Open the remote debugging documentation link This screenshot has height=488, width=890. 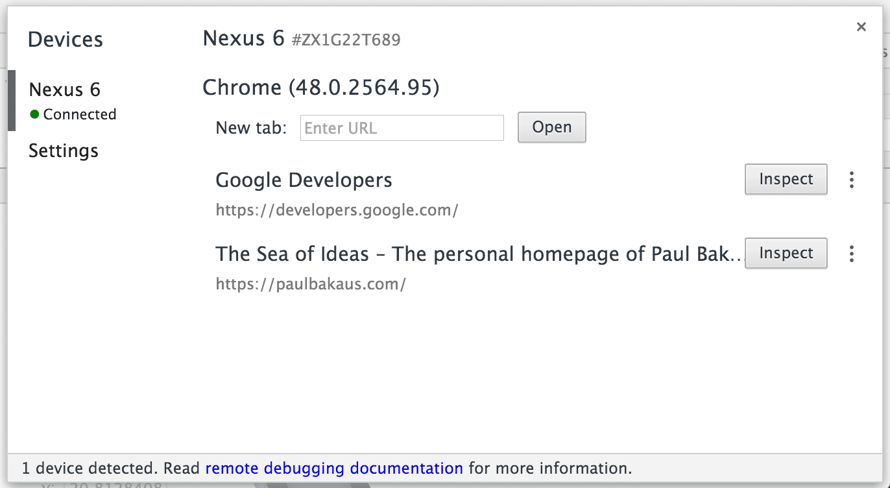tap(334, 468)
